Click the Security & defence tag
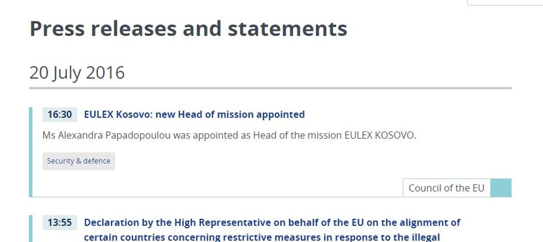543x242 pixels. pyautogui.click(x=79, y=161)
